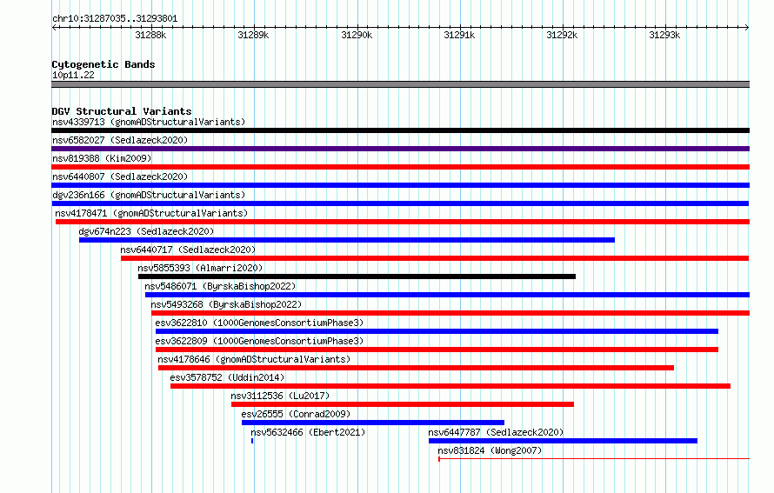Viewport: 774px width, 493px height.
Task: Open the nsv5855393 (Almarri2020) label
Action: pyautogui.click(x=200, y=268)
